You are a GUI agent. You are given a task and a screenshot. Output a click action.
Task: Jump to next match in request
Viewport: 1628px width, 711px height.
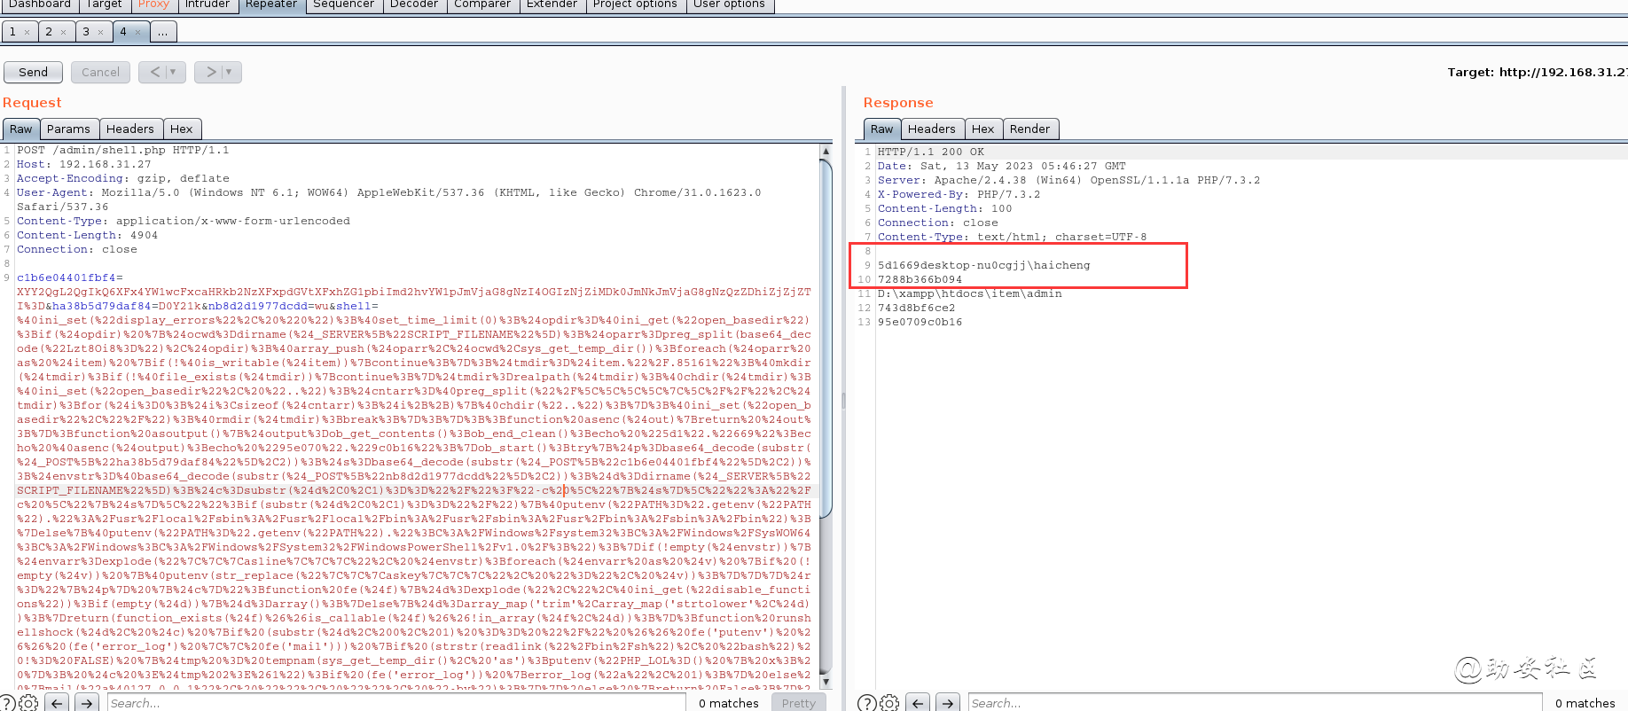click(87, 703)
